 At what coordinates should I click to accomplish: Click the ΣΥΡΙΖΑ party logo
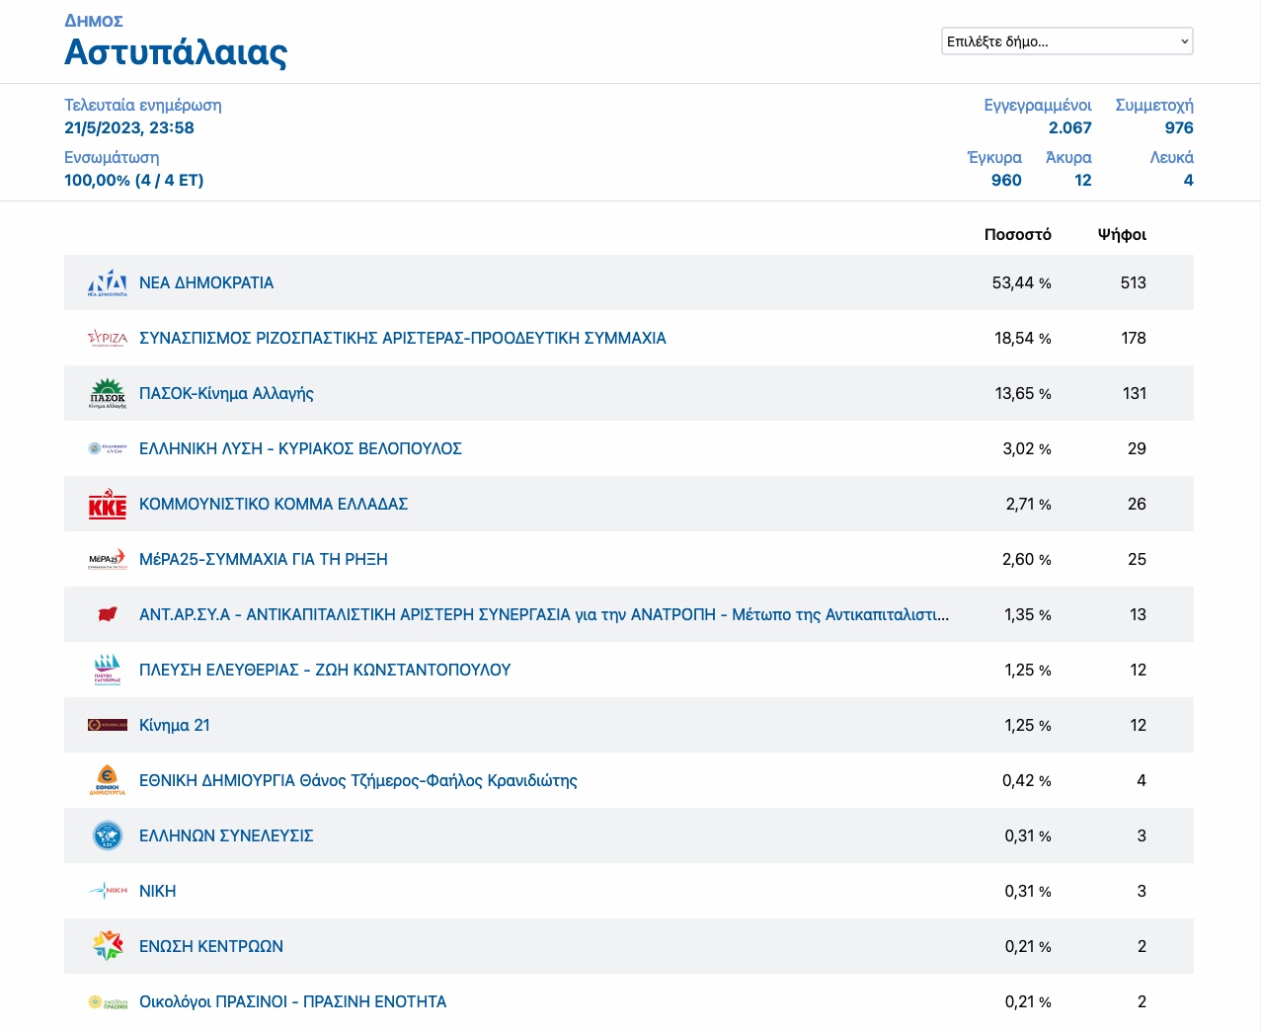[108, 338]
